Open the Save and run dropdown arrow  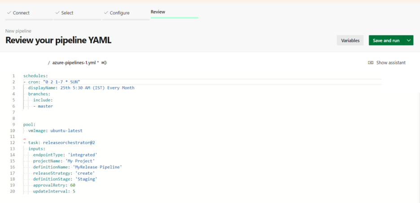pyautogui.click(x=408, y=40)
